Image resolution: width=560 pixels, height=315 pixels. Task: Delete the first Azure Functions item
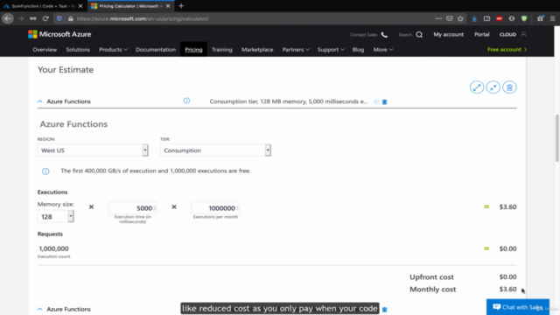pyautogui.click(x=385, y=101)
